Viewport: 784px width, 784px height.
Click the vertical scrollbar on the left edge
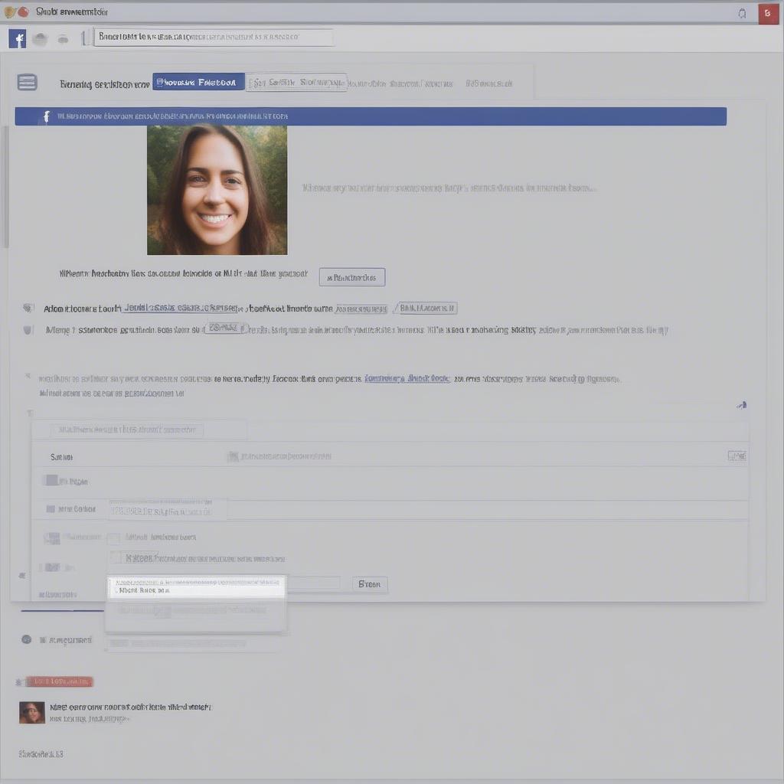pos(6,187)
